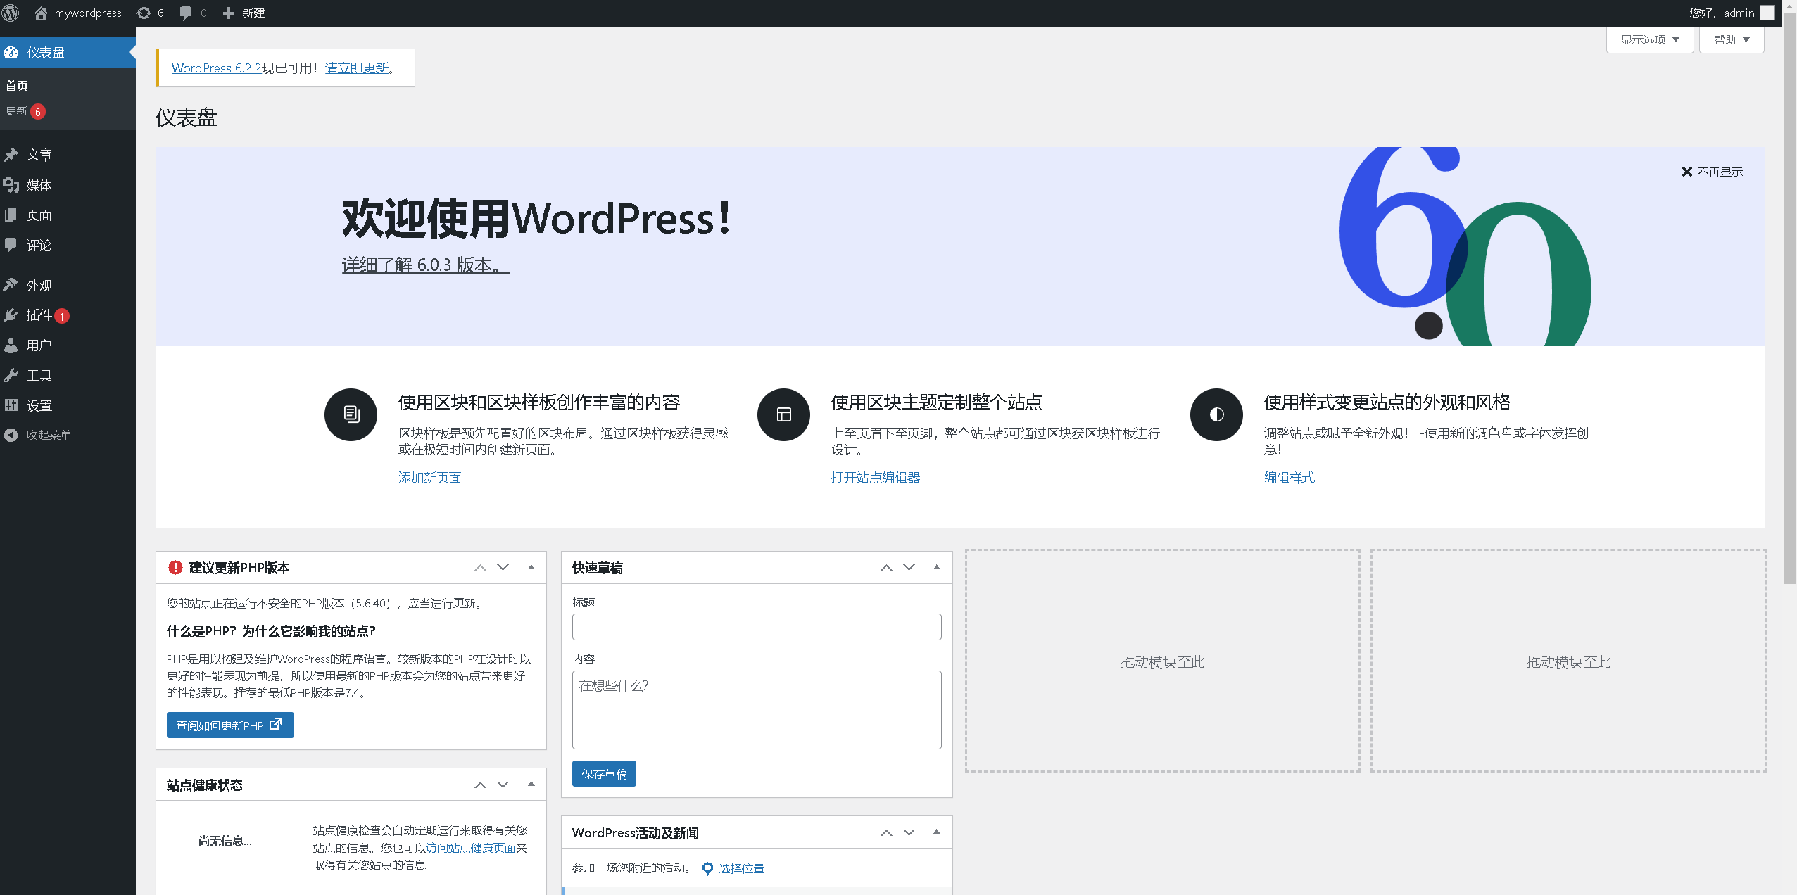Image resolution: width=1797 pixels, height=895 pixels.
Task: Open the 插件 plugins menu
Action: [39, 315]
